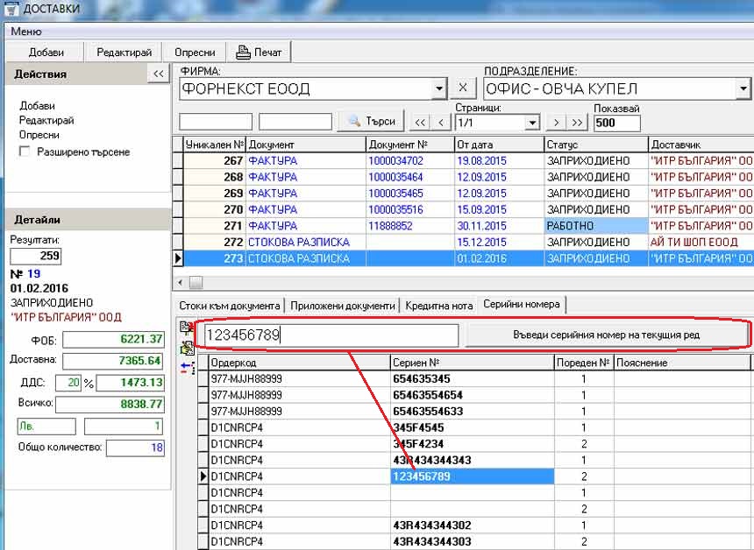
Task: Click the edit-sheet icon with the hand
Action: tap(187, 348)
